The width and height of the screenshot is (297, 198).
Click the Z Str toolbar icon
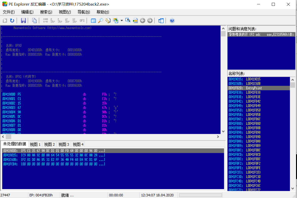53,21
